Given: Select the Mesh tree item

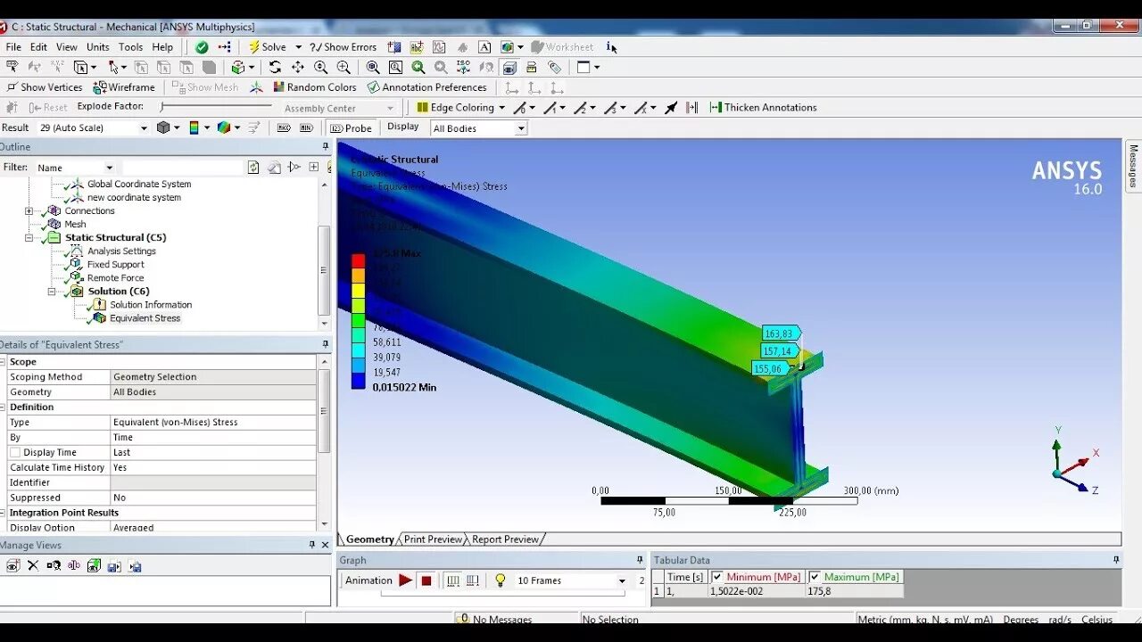Looking at the screenshot, I should tap(75, 225).
